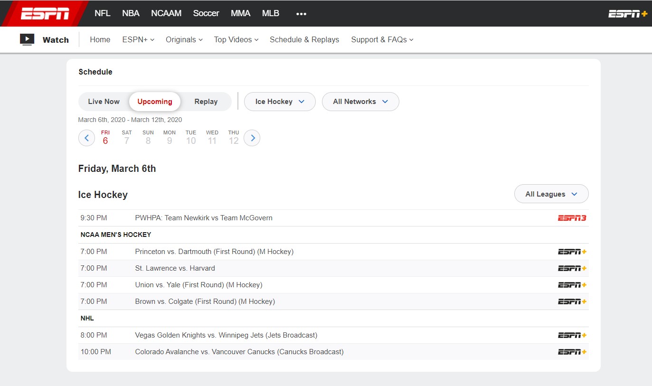Expand the Originals submenu
Image resolution: width=652 pixels, height=386 pixels.
(184, 40)
